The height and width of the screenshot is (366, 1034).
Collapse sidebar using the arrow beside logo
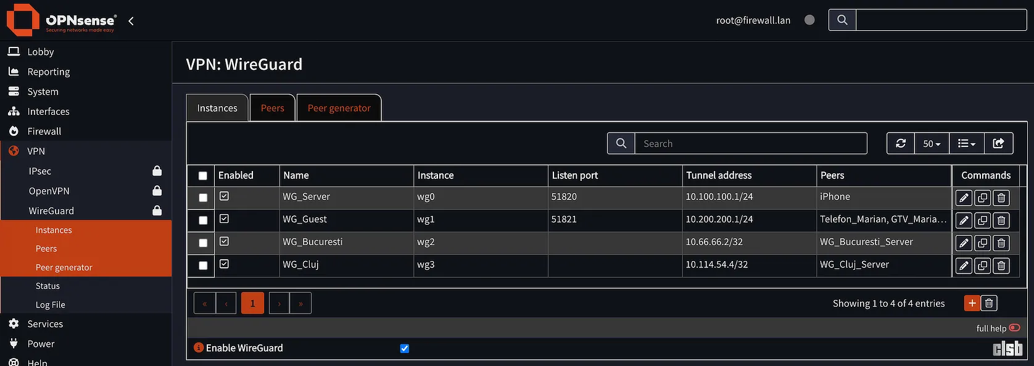[x=131, y=21]
